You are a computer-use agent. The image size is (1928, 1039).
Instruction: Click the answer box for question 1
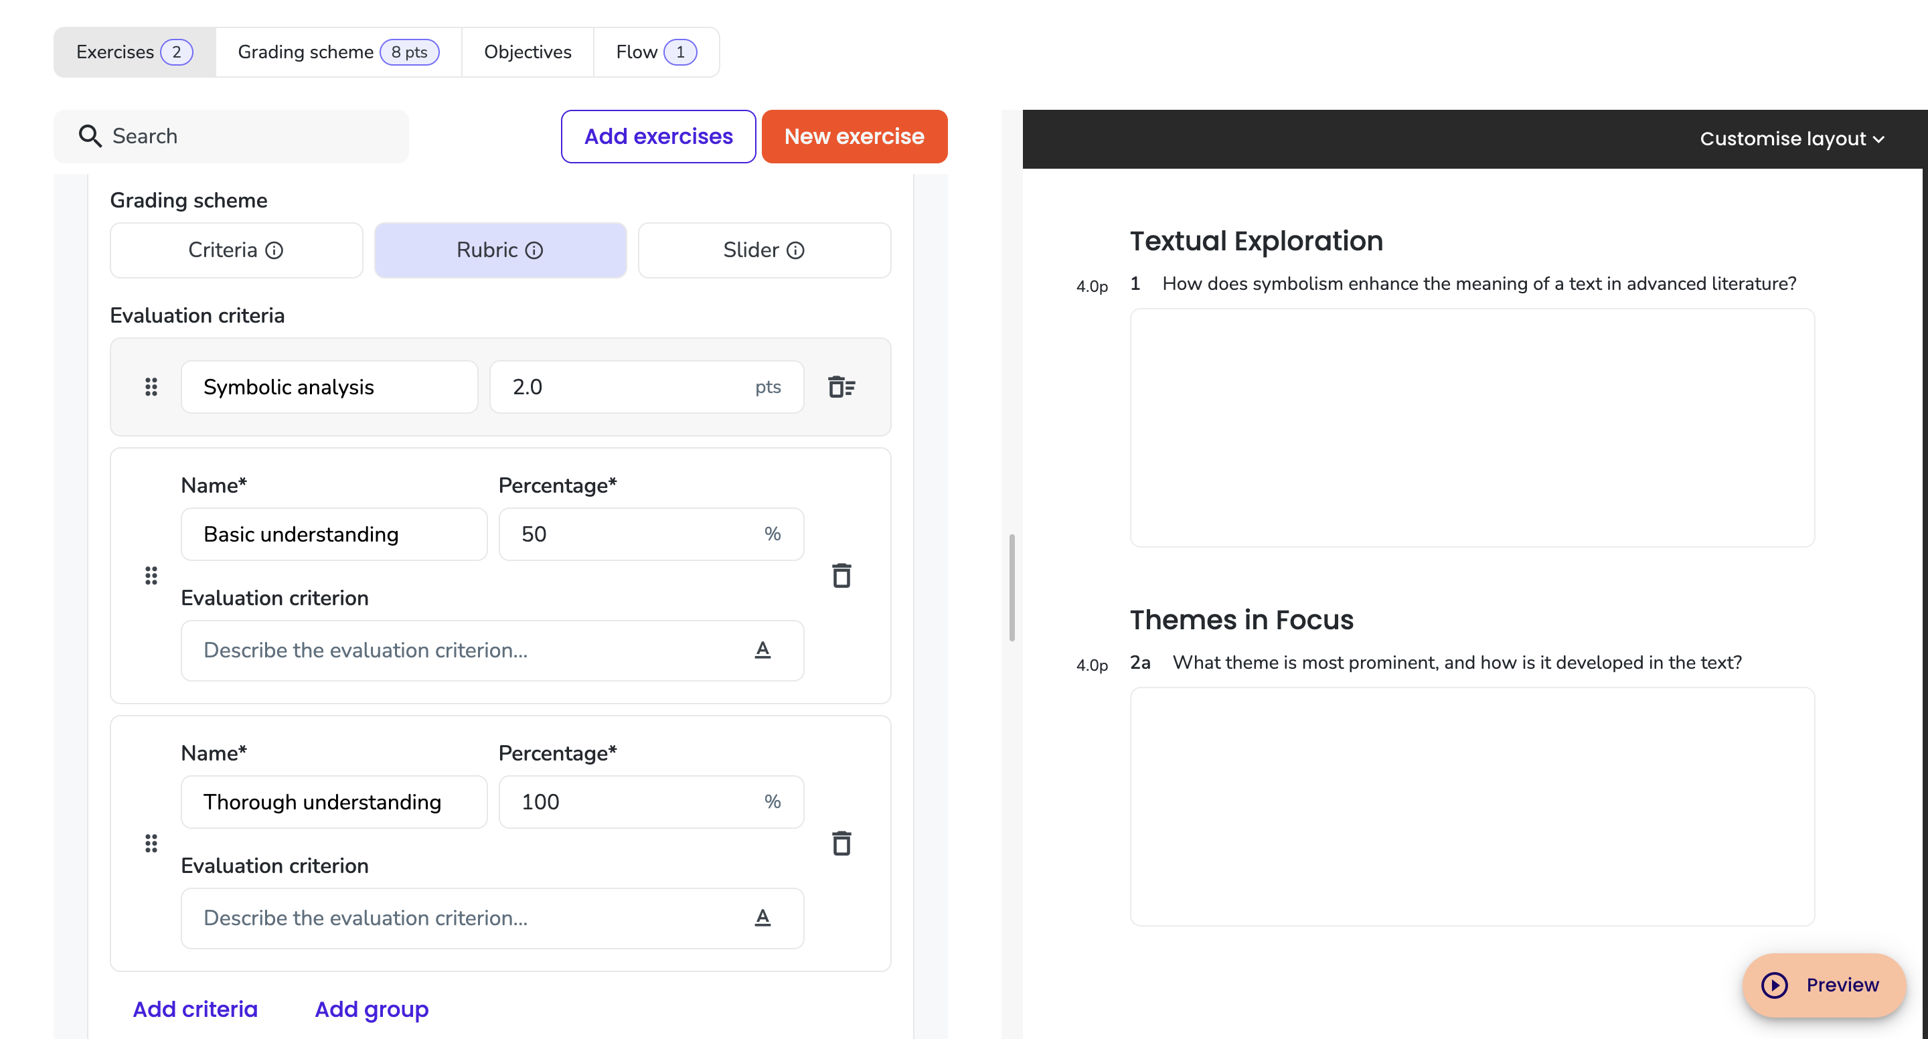(x=1471, y=427)
